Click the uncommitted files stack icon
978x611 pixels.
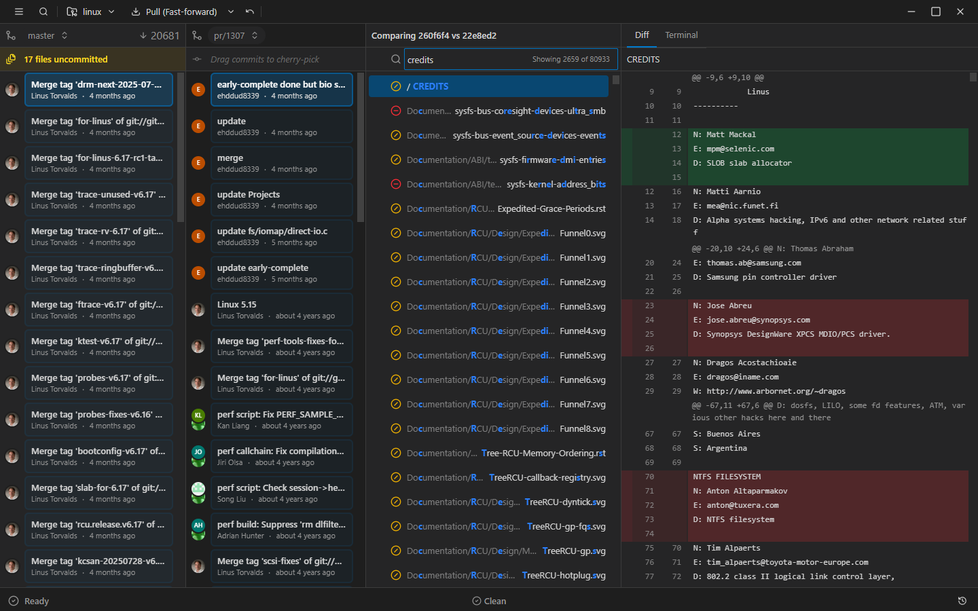click(11, 60)
